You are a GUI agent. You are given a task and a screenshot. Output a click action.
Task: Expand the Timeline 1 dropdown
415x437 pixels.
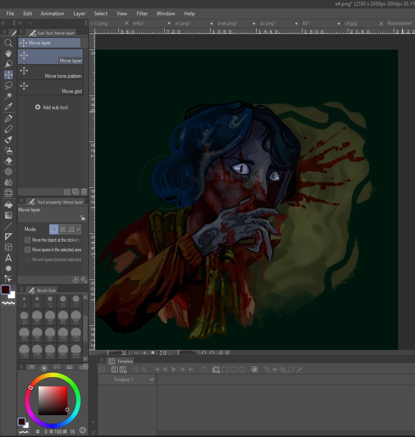151,379
